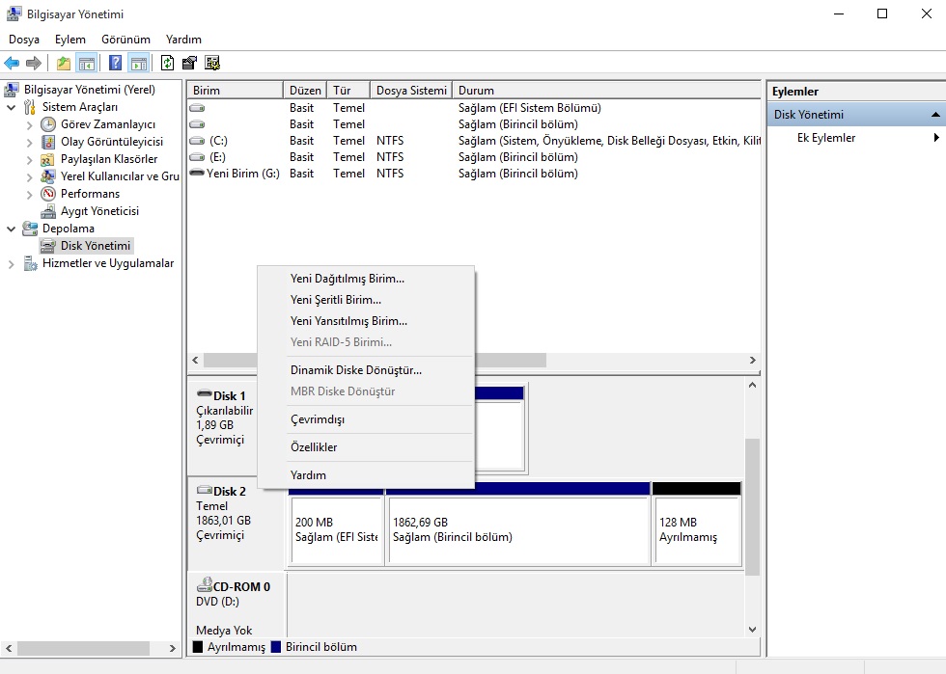
Task: Open the Dosya menu
Action: point(24,40)
